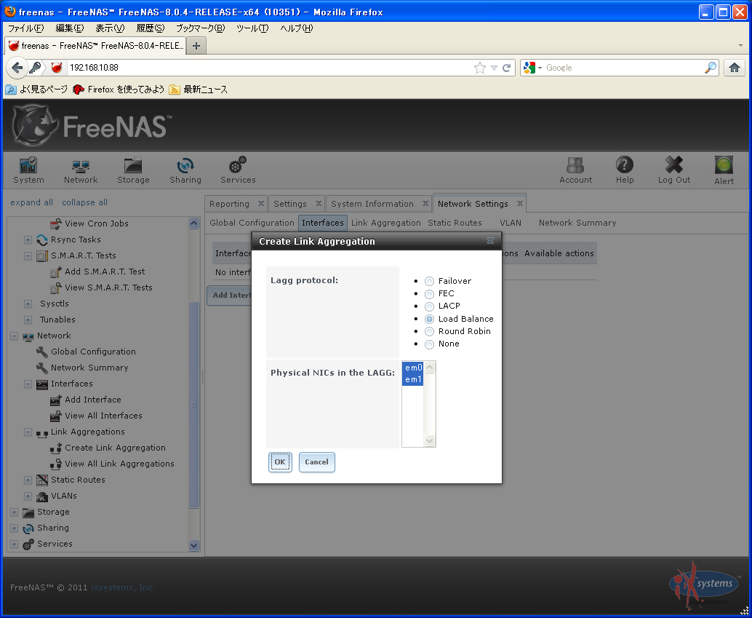Image resolution: width=752 pixels, height=618 pixels.
Task: Collapse the Link Aggregations tree node
Action: (x=28, y=432)
